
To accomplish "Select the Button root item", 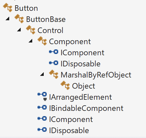I will [x=26, y=8].
